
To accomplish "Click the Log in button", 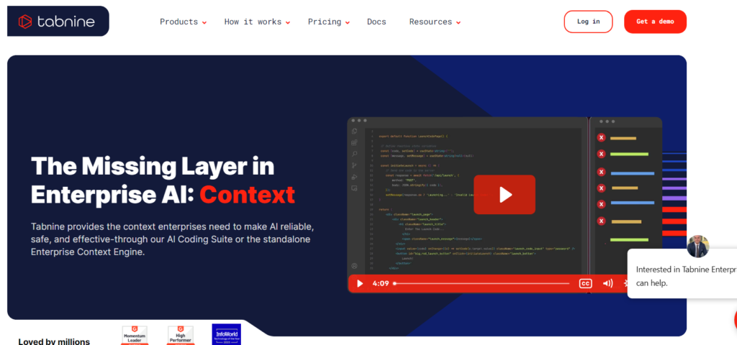I will tap(589, 22).
